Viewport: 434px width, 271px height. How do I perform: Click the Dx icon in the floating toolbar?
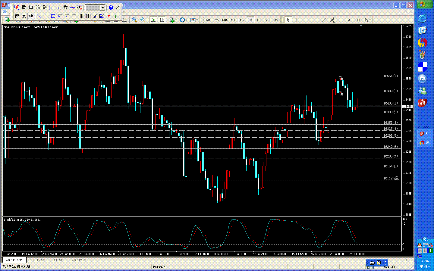coord(79,8)
